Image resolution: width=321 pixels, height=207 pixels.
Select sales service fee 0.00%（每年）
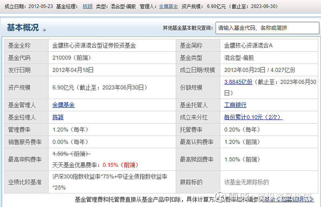(x=71, y=142)
